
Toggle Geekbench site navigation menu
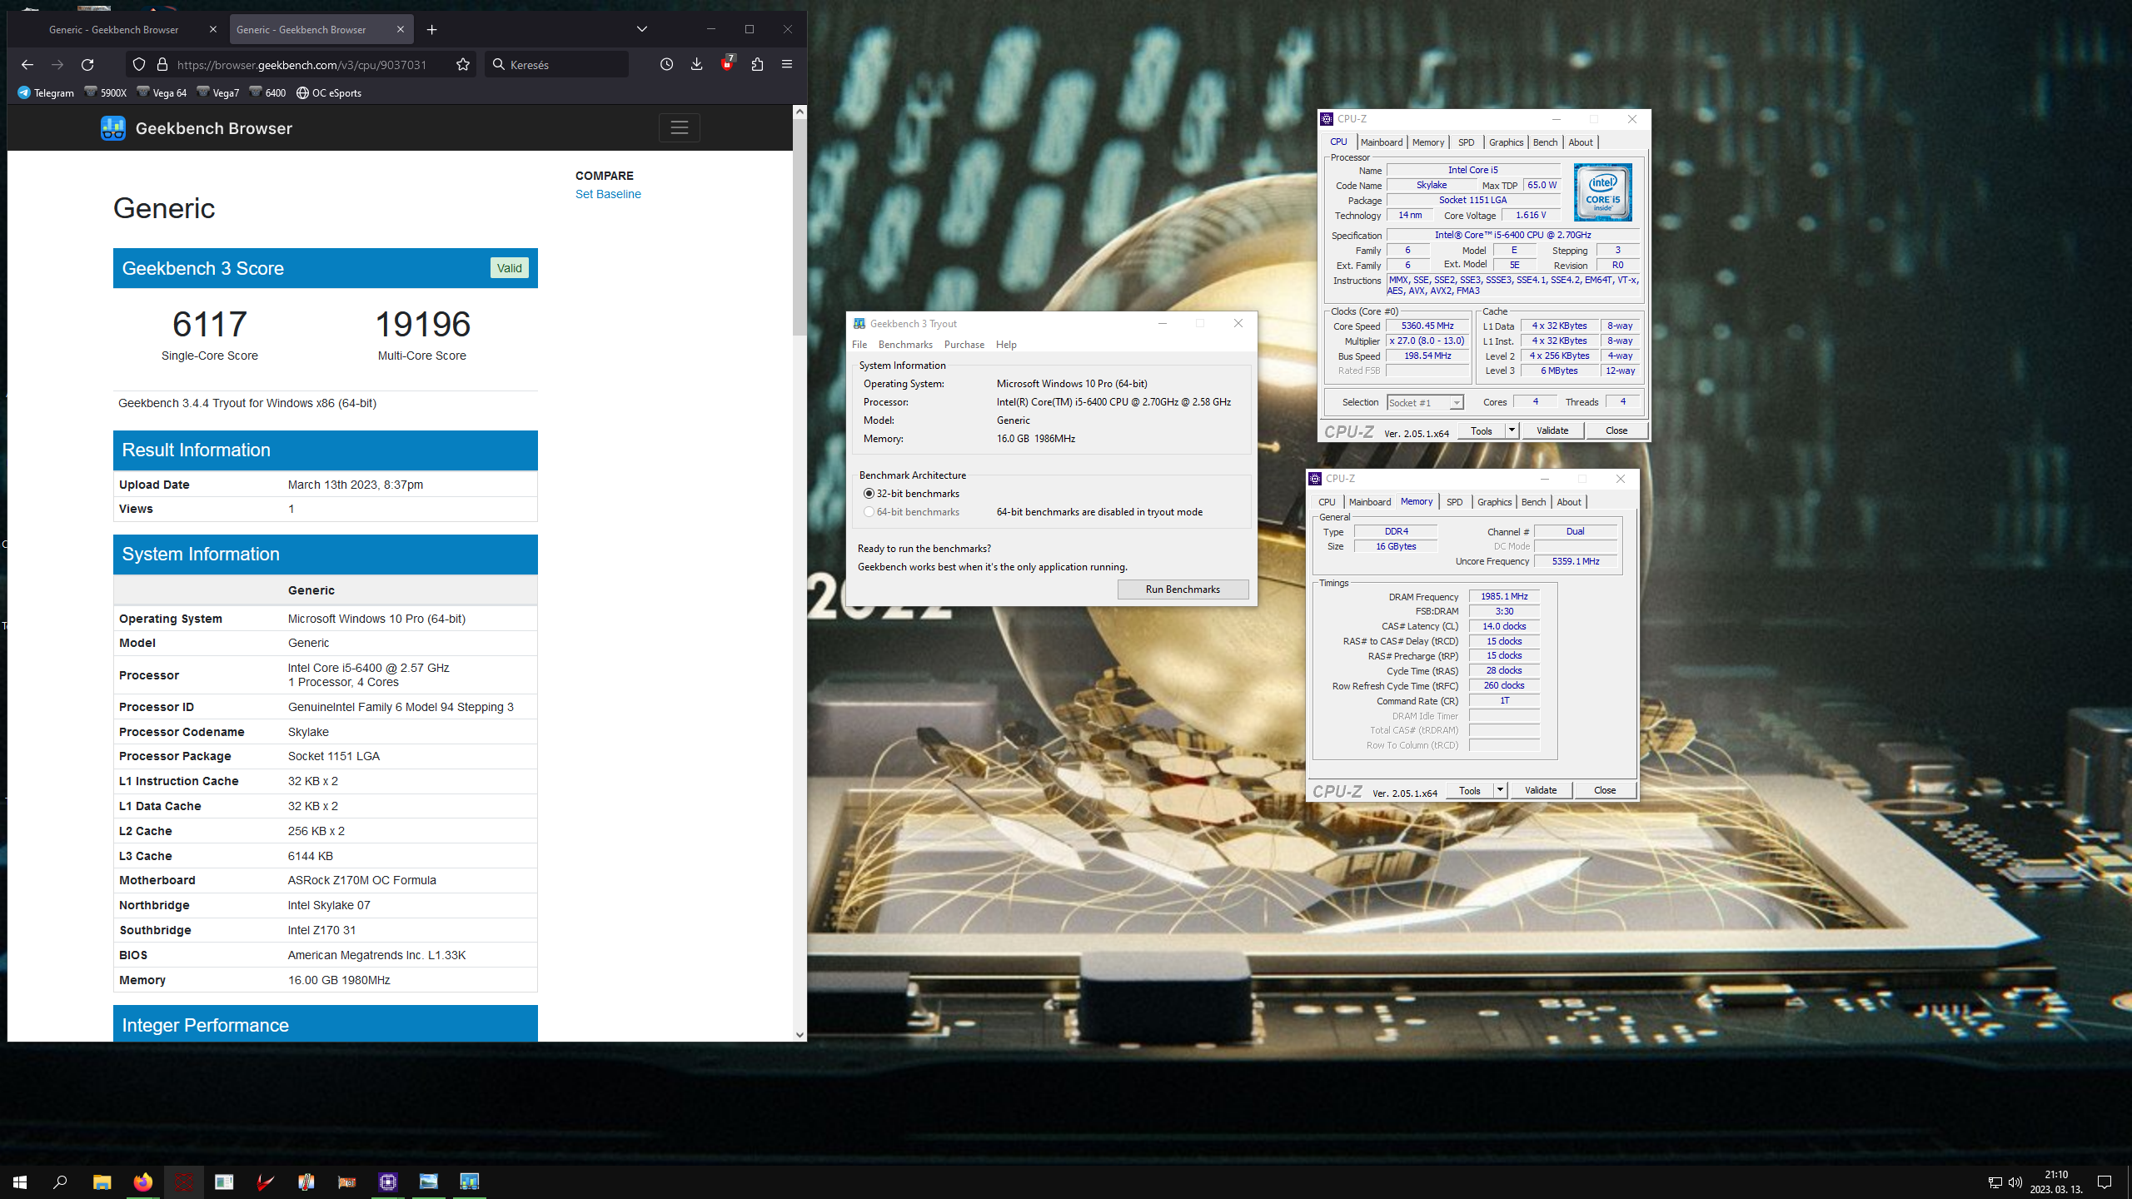[680, 127]
